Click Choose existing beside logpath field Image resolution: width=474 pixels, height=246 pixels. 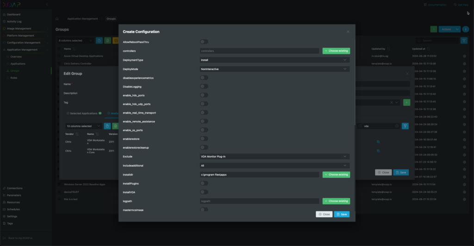point(336,201)
